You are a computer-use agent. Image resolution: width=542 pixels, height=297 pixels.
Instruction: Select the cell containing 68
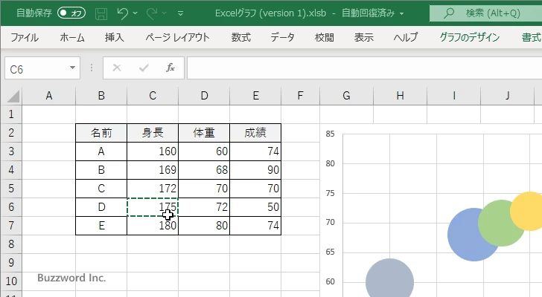(204, 170)
